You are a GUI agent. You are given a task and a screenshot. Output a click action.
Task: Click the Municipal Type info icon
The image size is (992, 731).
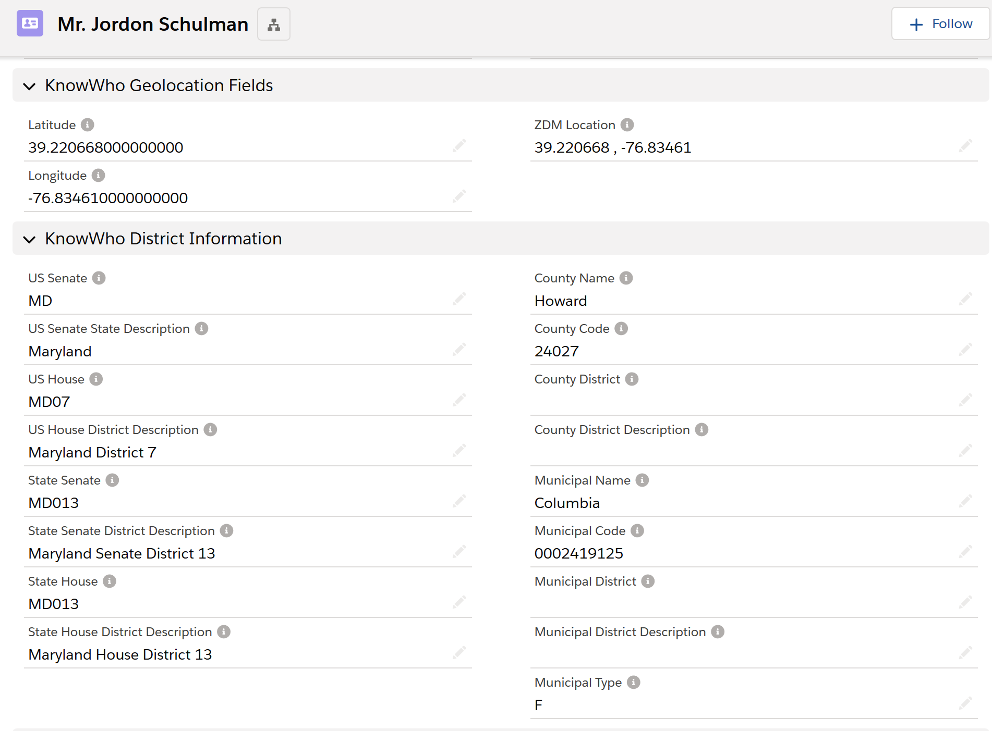point(633,683)
